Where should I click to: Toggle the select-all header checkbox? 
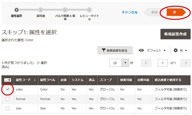pyautogui.click(x=6, y=80)
